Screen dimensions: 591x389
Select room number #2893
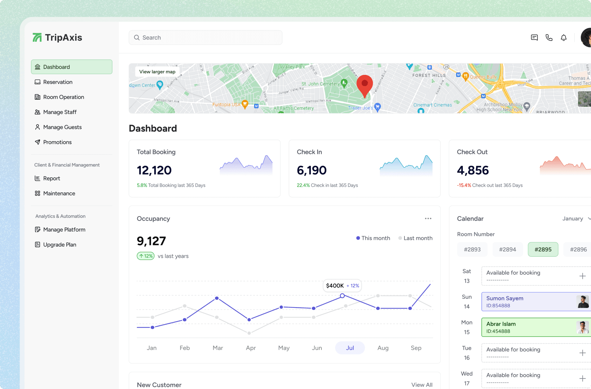472,249
